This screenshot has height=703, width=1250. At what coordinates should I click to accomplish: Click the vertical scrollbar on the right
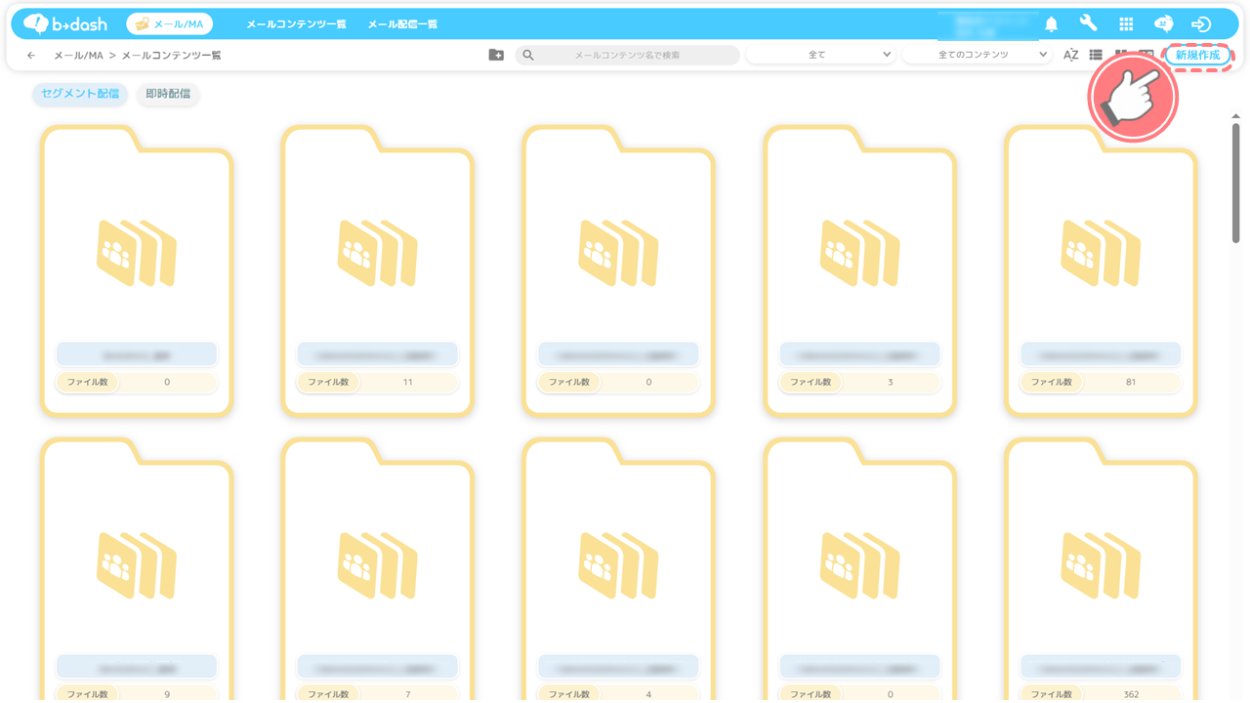1235,183
